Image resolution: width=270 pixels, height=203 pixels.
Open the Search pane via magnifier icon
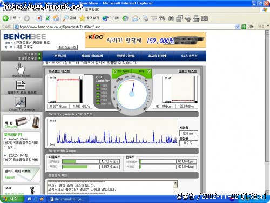65,18
